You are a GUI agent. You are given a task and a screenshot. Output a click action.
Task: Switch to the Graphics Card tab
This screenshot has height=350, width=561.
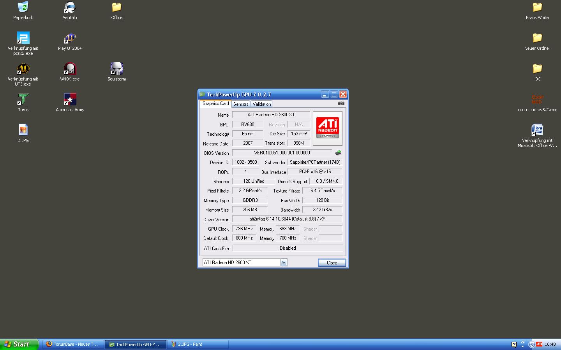coord(215,103)
